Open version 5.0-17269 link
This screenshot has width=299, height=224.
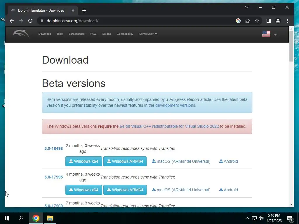click(54, 206)
